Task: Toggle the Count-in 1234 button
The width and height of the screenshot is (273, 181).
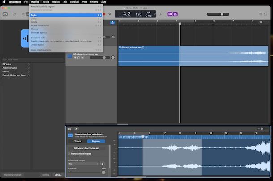Action: [170, 14]
